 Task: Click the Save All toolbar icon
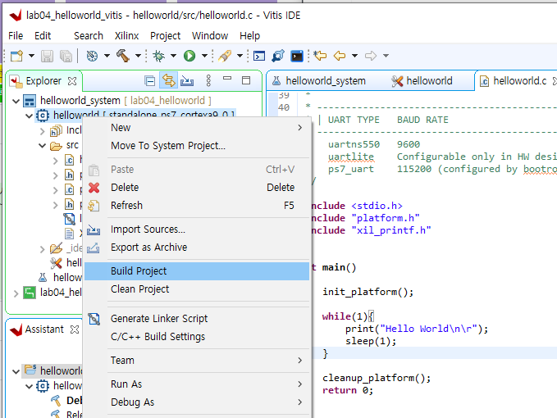(66, 56)
